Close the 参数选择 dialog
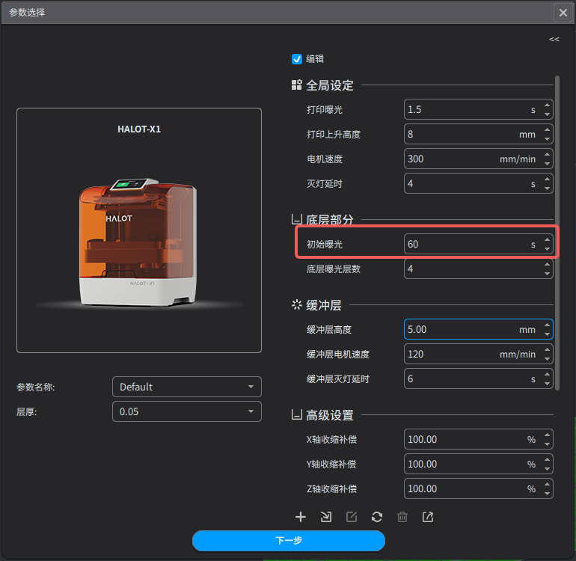Image resolution: width=576 pixels, height=561 pixels. (x=563, y=13)
